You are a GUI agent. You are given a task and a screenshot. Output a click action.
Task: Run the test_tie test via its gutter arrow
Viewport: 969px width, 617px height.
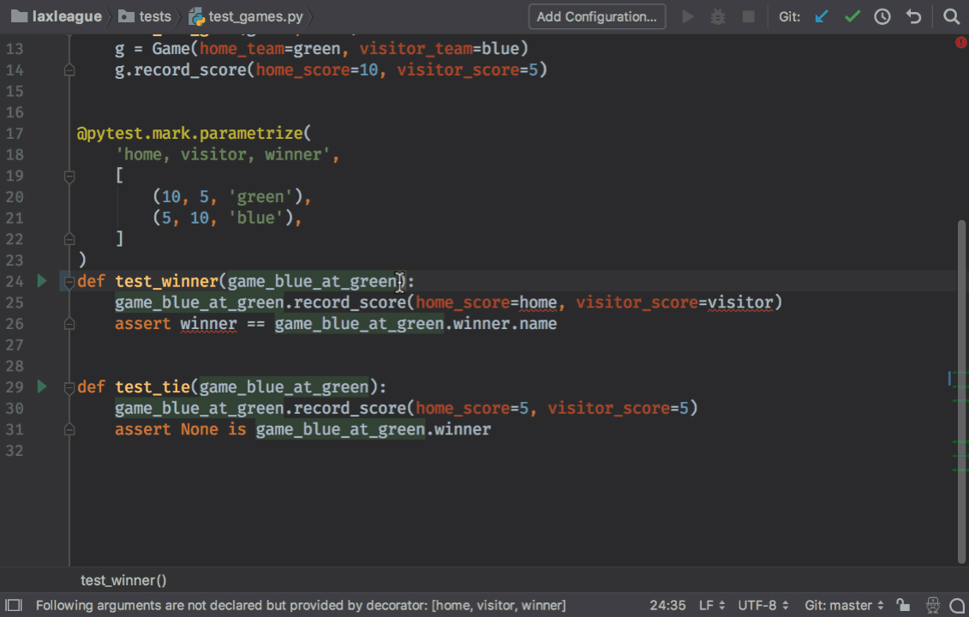click(x=40, y=386)
